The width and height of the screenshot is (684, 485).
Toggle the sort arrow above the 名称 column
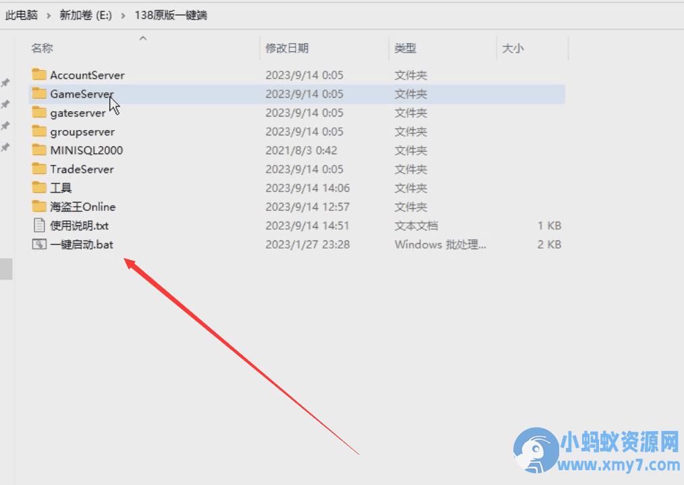click(142, 38)
